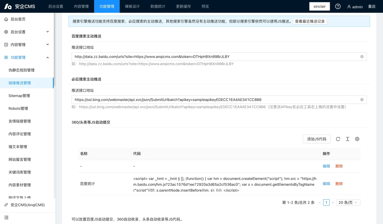This screenshot has width=383, height=224.
Task: Delete the 百度统计 row
Action: point(339,184)
